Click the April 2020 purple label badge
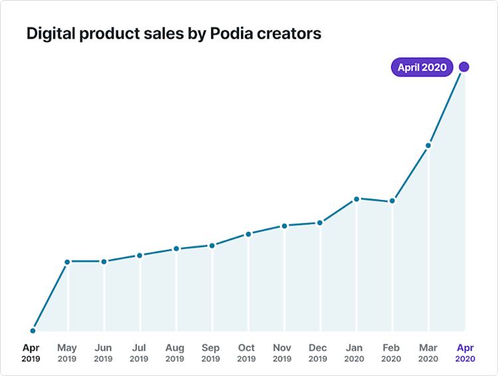Image resolution: width=498 pixels, height=376 pixels. click(x=422, y=67)
